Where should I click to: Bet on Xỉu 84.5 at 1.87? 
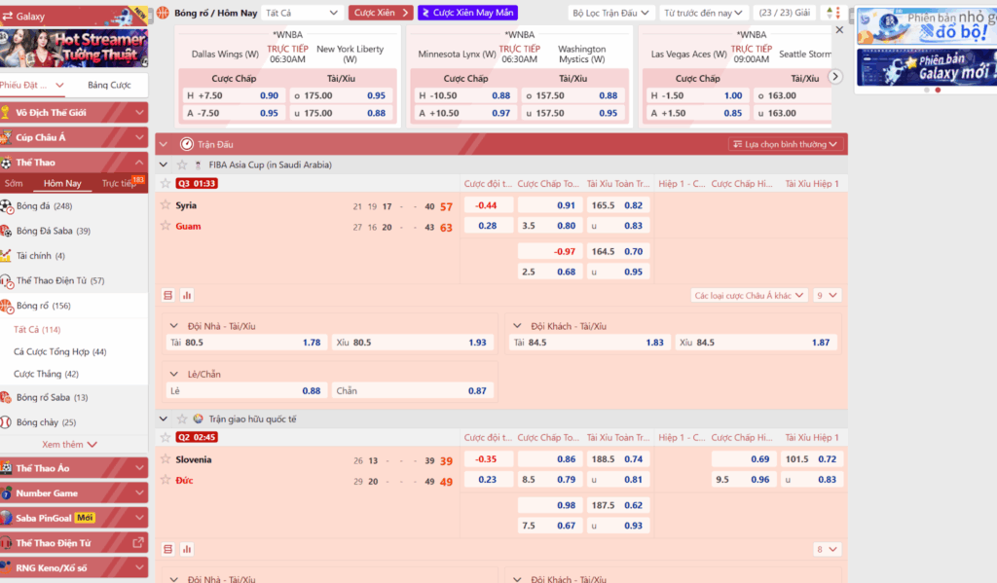(756, 342)
